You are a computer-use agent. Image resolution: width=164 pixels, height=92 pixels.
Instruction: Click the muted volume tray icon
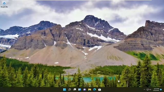click(150, 90)
